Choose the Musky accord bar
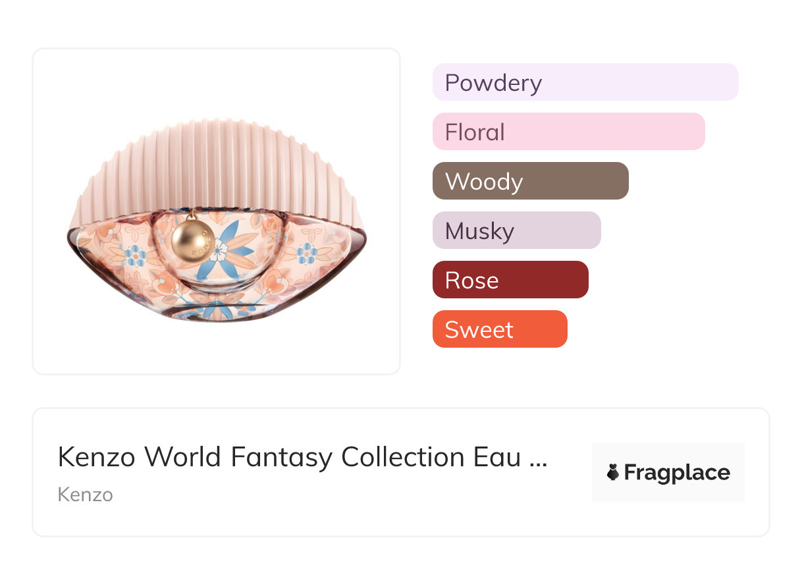 pyautogui.click(x=516, y=230)
